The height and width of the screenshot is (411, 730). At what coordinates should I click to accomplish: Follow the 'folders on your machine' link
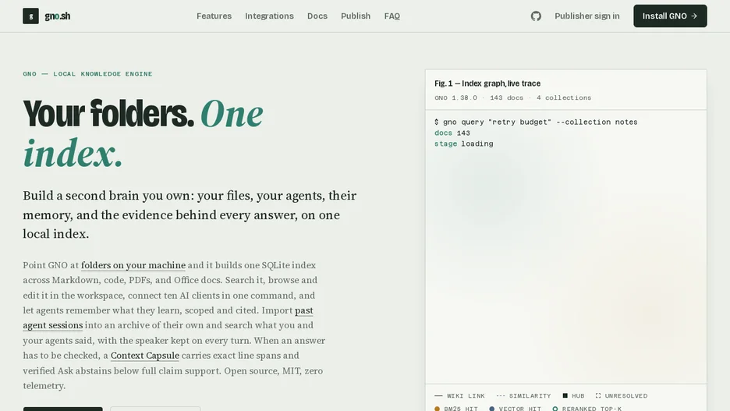[133, 265]
